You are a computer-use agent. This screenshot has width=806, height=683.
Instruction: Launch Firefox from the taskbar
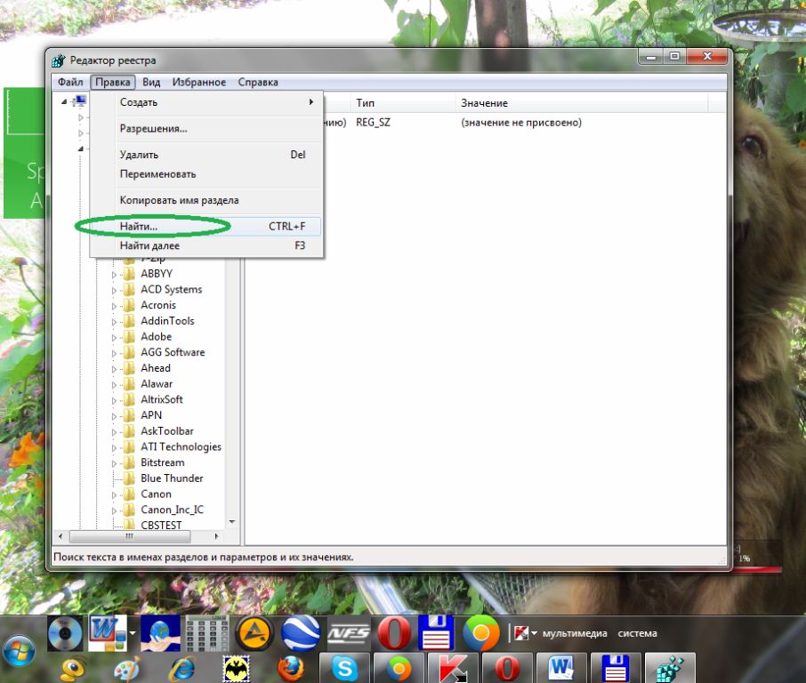click(x=290, y=669)
